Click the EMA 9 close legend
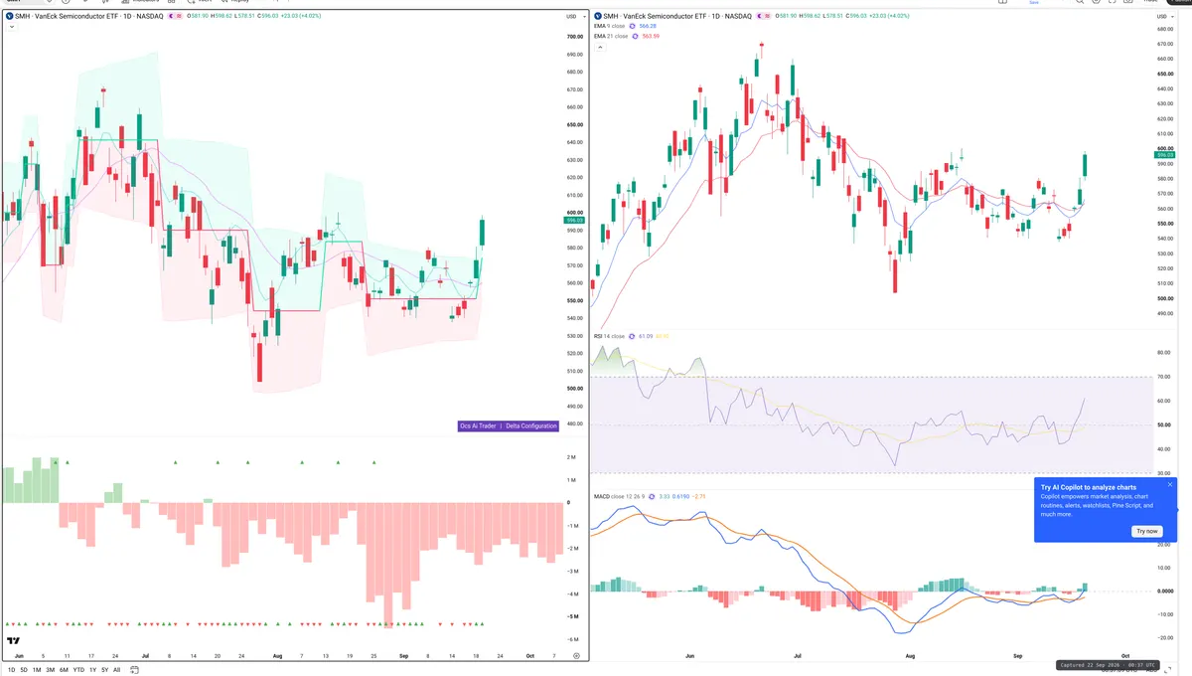Image resolution: width=1192 pixels, height=676 pixels. tap(611, 27)
